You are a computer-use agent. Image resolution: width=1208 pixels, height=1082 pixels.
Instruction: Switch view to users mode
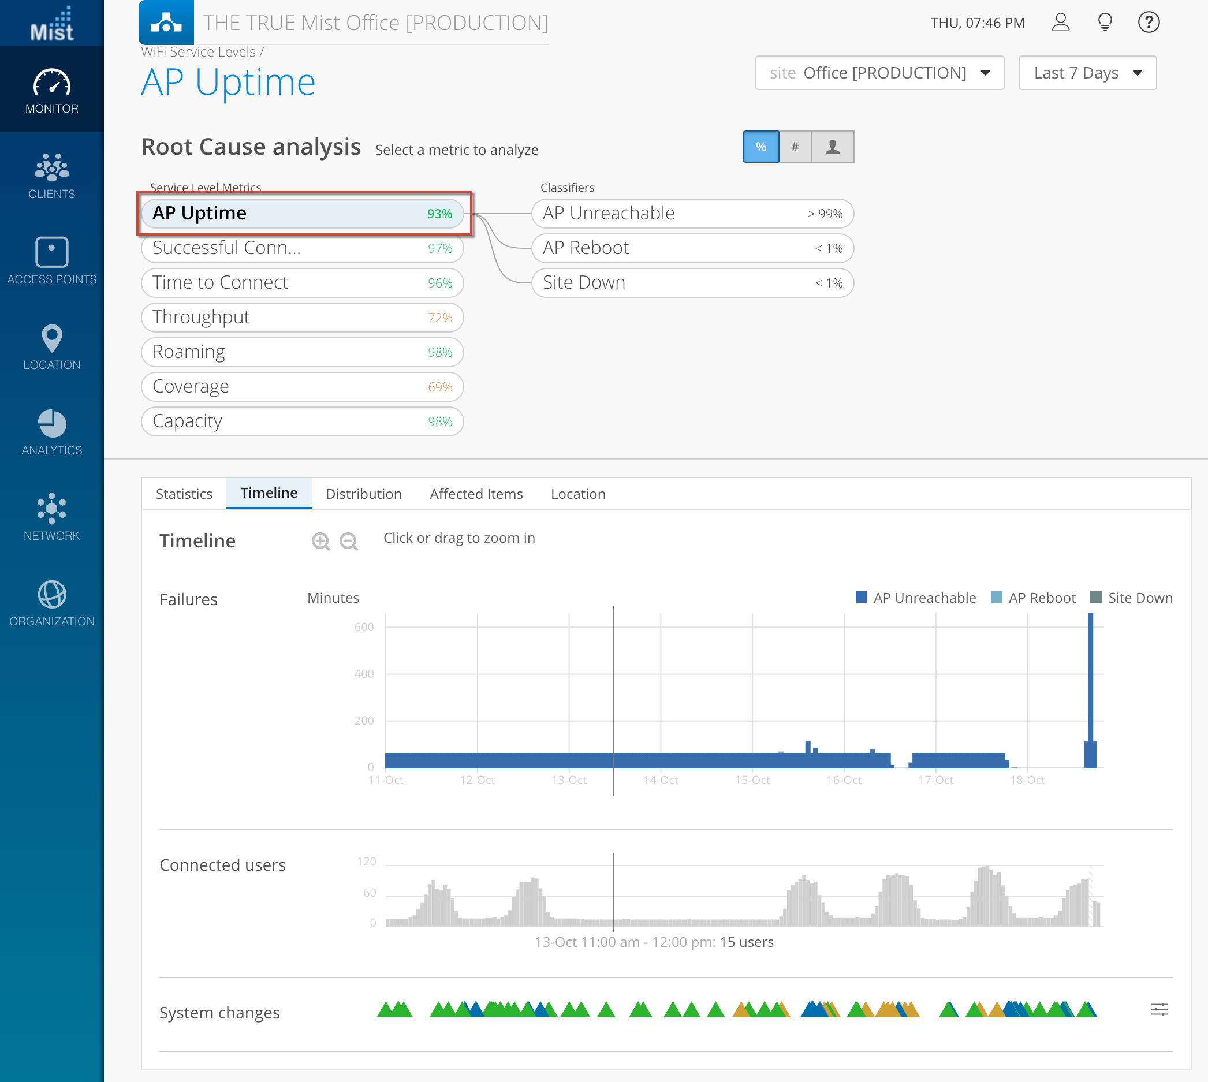[x=832, y=147]
